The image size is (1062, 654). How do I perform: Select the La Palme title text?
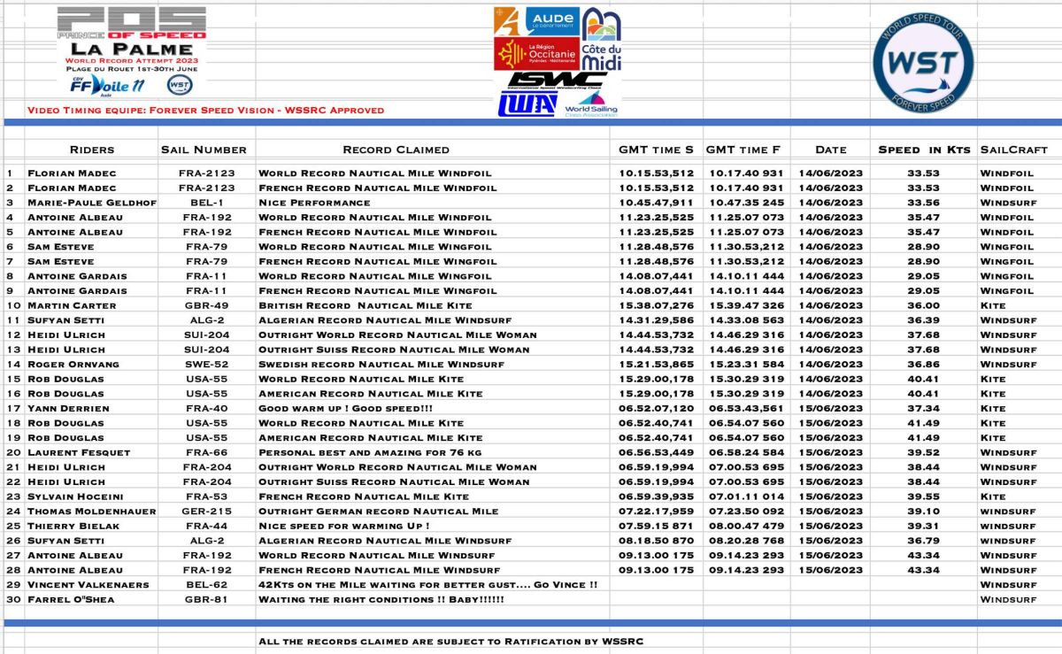click(x=131, y=49)
